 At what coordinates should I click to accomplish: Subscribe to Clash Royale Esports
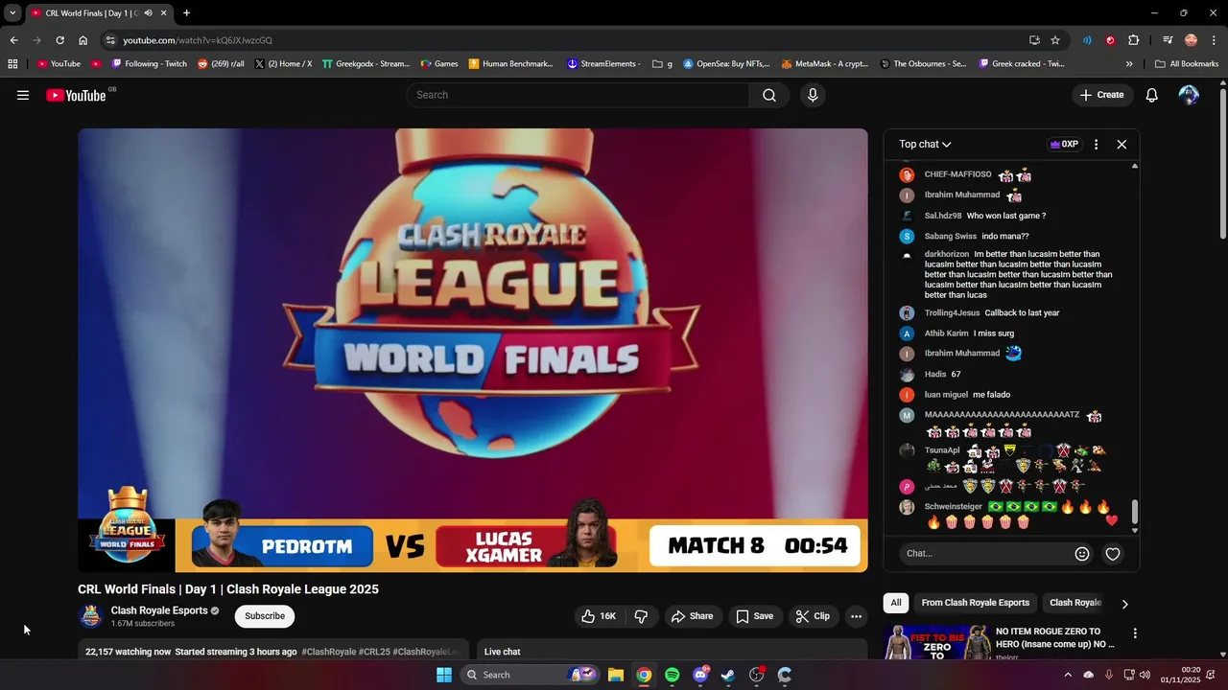tap(265, 616)
